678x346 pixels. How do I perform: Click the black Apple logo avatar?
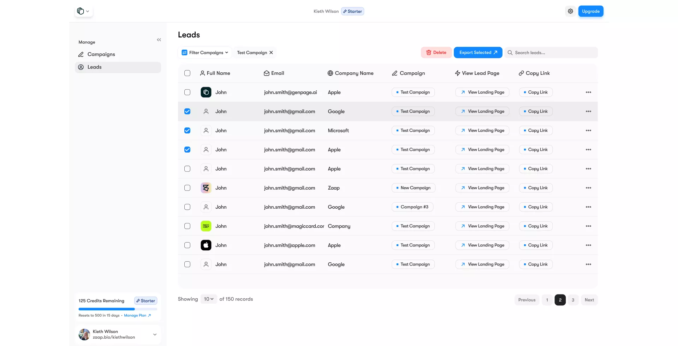(x=206, y=245)
